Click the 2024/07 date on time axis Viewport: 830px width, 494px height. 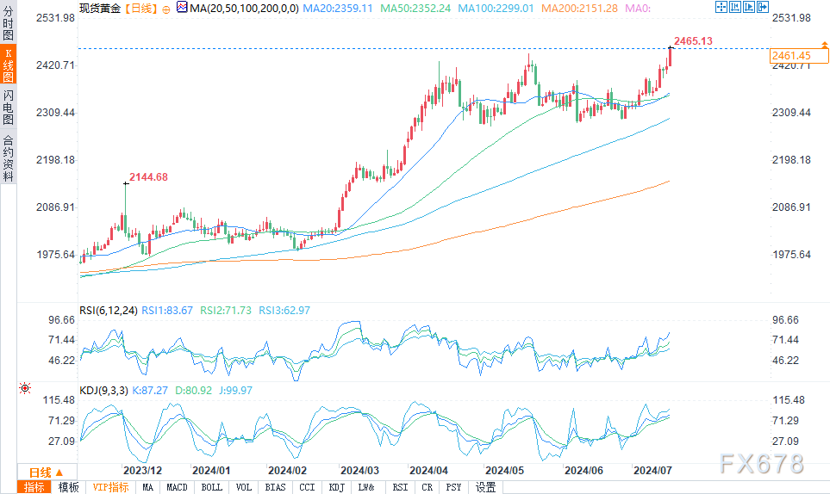[x=652, y=470]
